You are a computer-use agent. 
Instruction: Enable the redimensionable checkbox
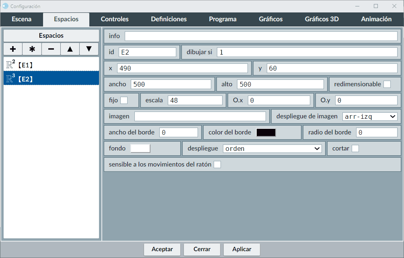(387, 84)
